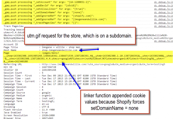Open dc_debug.js link on _setAllowLinker line
The height and width of the screenshot is (119, 173).
(163, 9)
